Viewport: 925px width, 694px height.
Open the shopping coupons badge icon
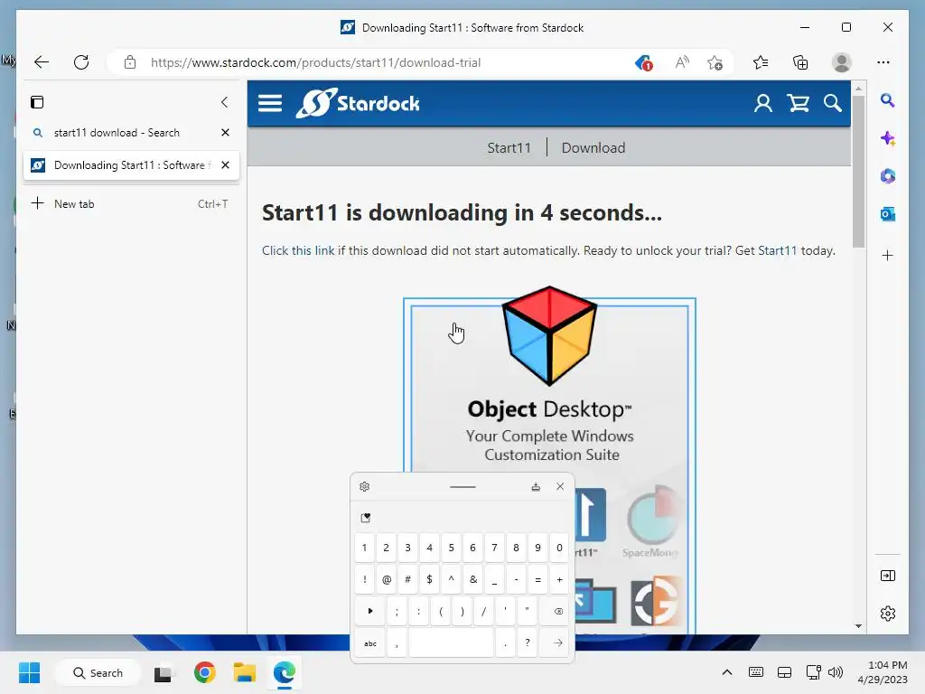click(643, 62)
